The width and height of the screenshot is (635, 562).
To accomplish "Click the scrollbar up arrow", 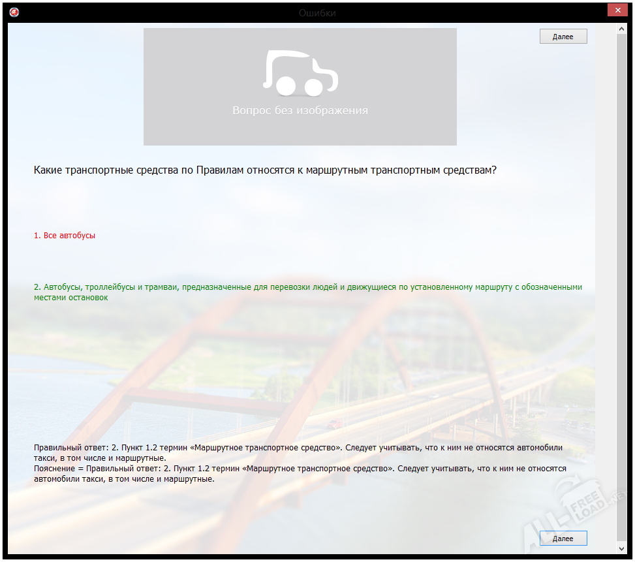I will pos(621,28).
